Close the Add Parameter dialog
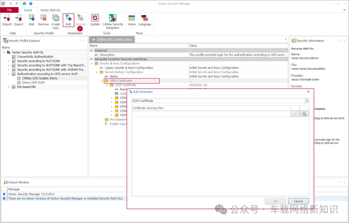 [308, 92]
